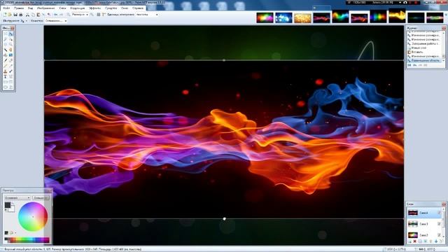This screenshot has width=448, height=252.
Task: Pick a color from the bottom palette strip
Action: pyautogui.click(x=27, y=240)
